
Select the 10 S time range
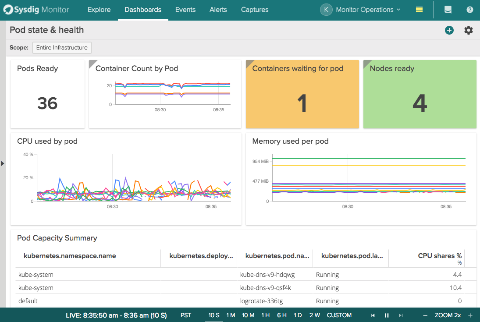pos(214,315)
